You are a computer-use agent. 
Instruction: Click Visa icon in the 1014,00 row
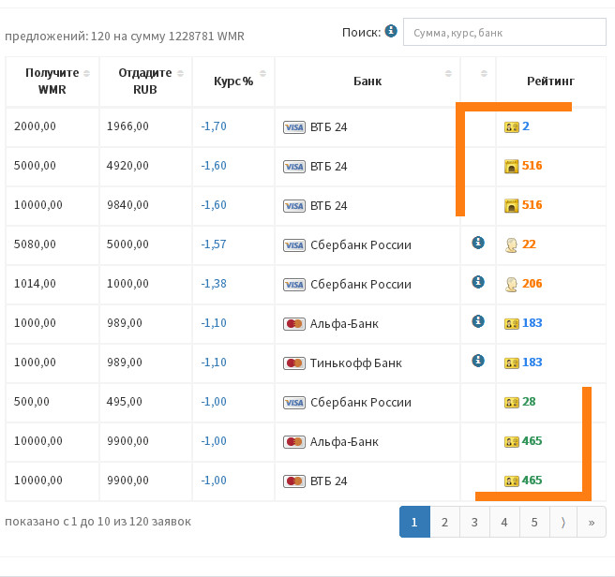[x=294, y=285]
